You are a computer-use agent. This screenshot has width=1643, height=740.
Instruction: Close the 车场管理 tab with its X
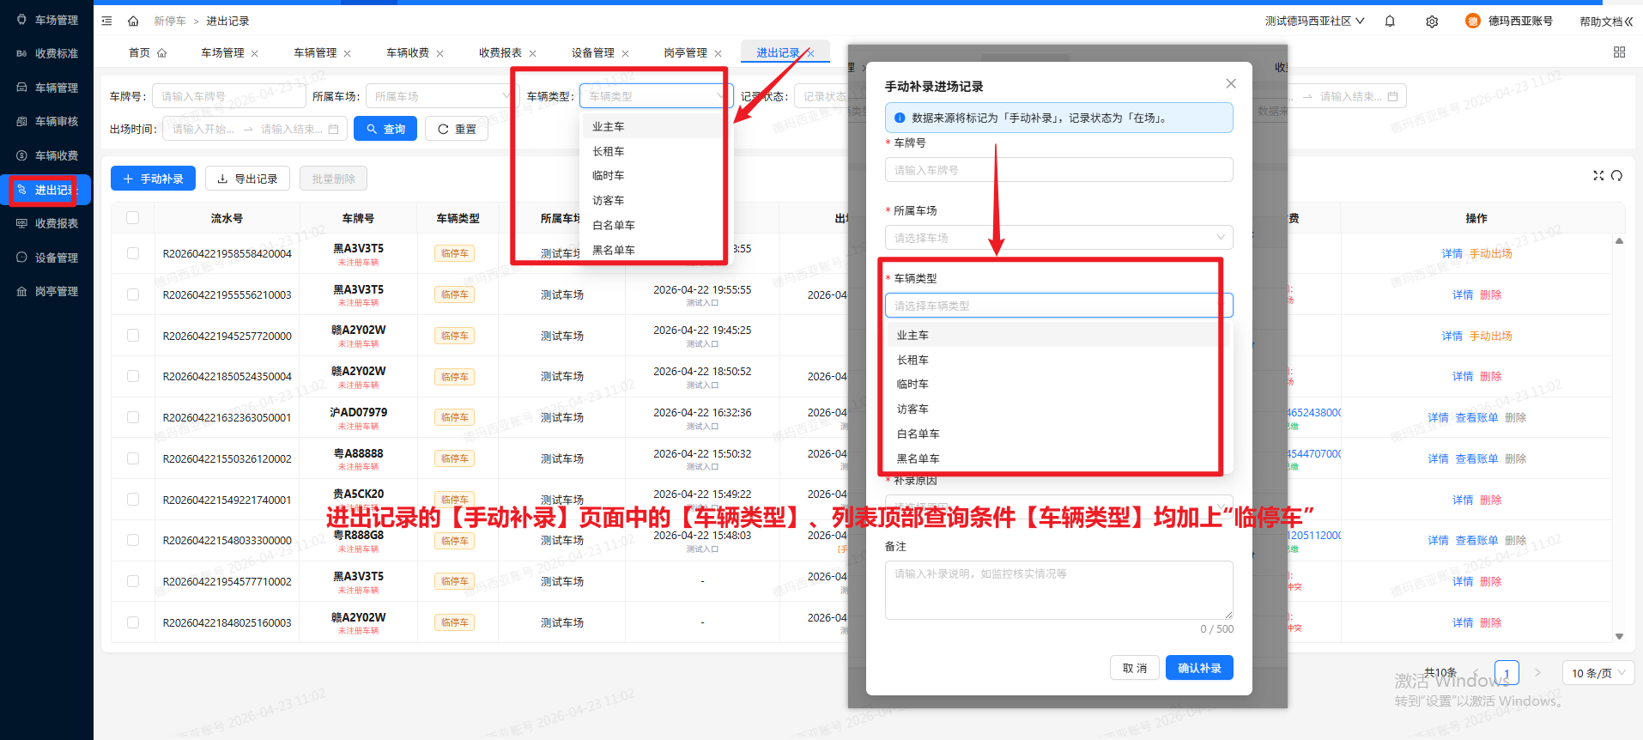tap(255, 53)
